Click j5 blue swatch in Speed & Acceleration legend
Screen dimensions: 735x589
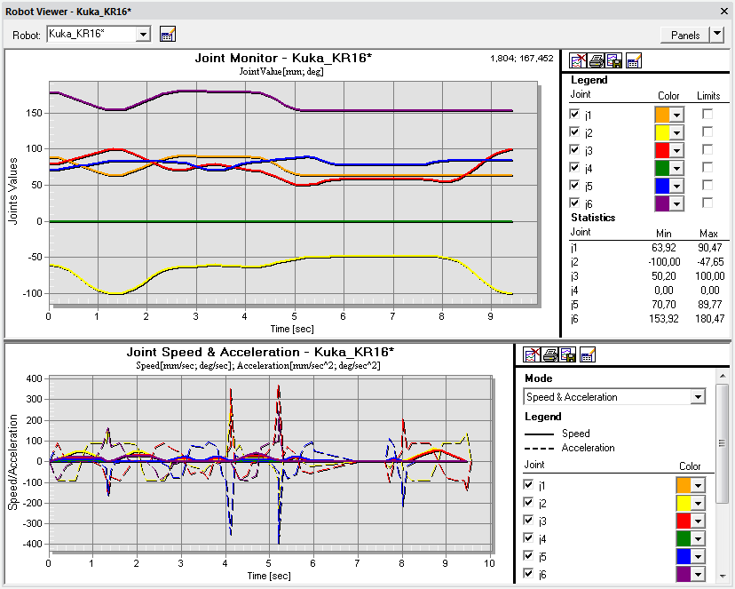[684, 557]
